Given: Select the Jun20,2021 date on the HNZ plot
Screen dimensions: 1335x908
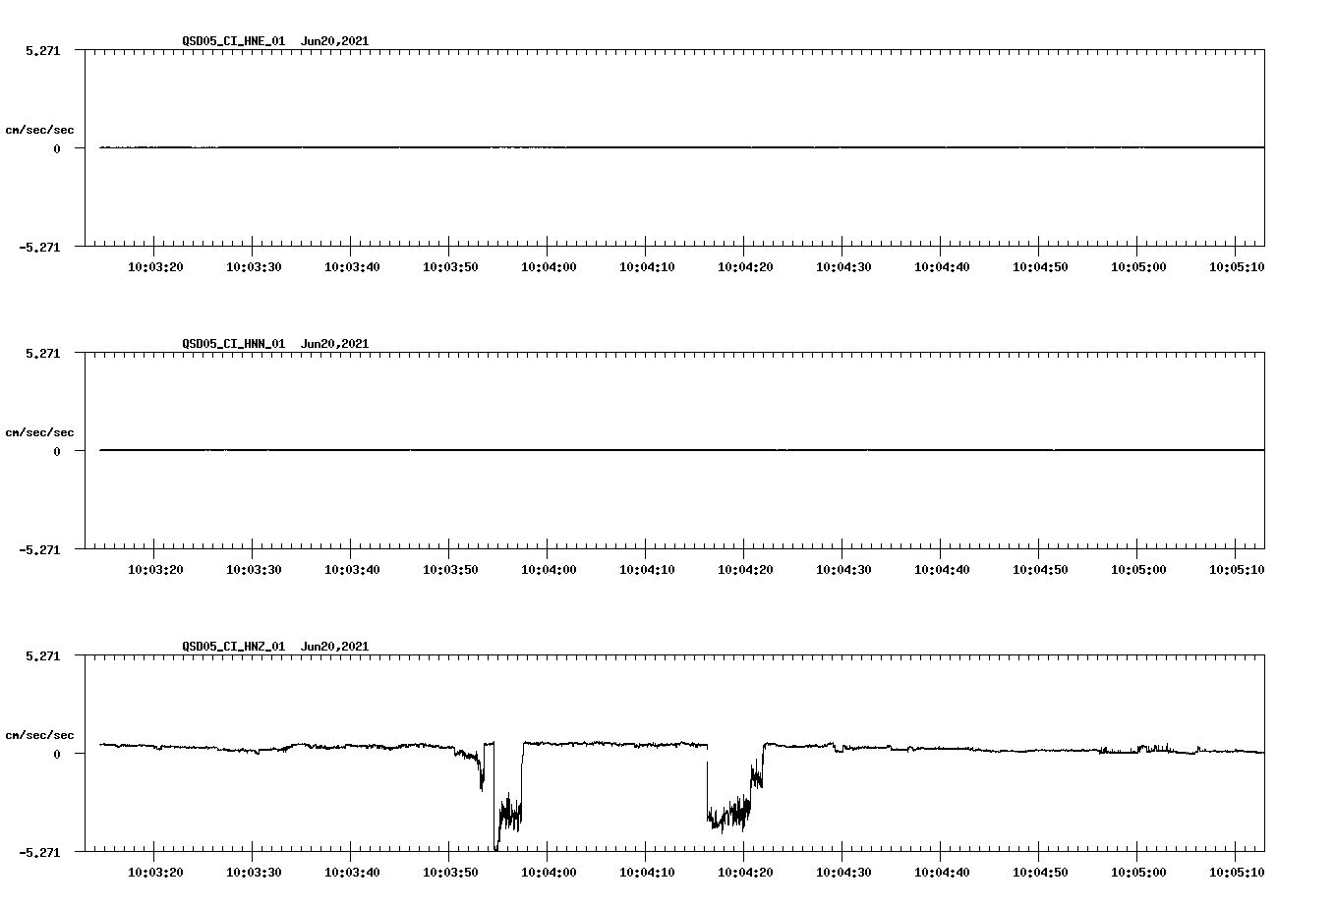Looking at the screenshot, I should pyautogui.click(x=335, y=647).
